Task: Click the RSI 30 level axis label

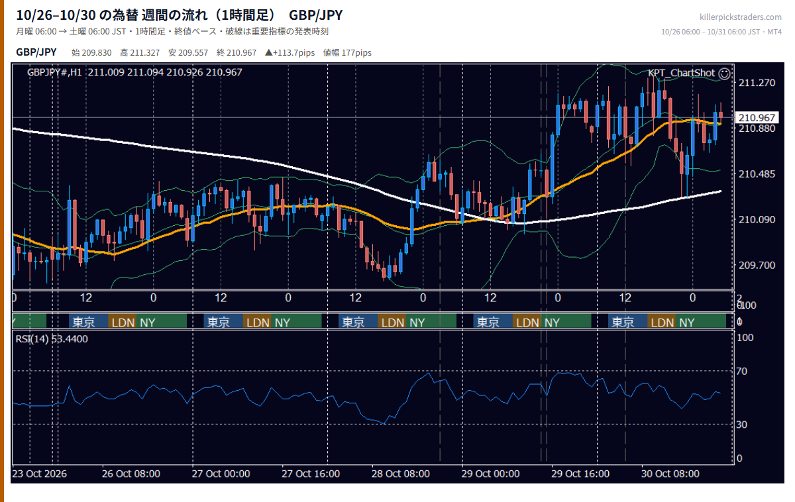Action: point(743,424)
